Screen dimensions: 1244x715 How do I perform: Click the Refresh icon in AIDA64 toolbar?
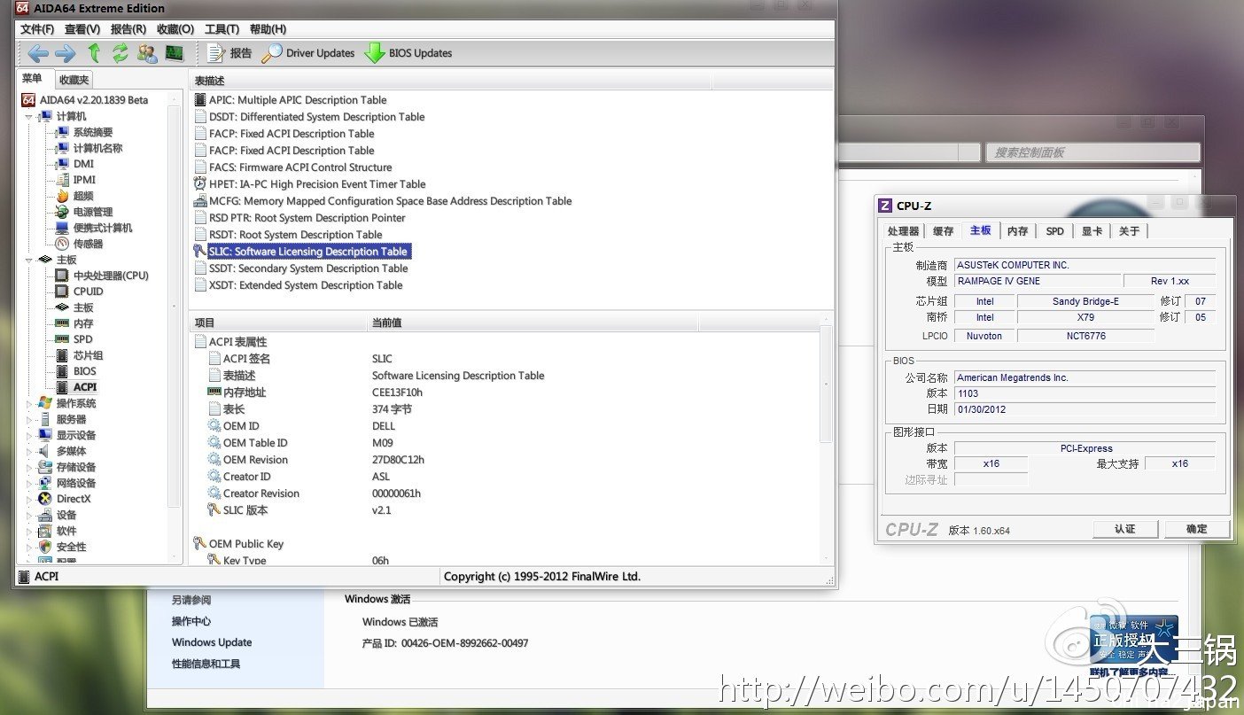pos(121,53)
